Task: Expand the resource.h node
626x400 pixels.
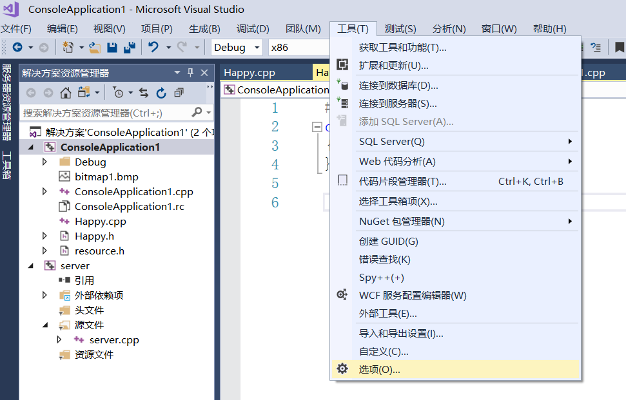Action: coord(44,251)
